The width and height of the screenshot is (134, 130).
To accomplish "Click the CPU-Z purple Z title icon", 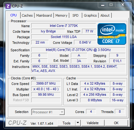I will (8, 6).
